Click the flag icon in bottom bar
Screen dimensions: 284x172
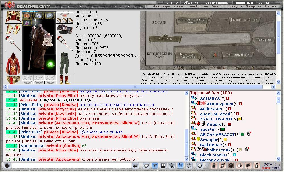[248, 166]
